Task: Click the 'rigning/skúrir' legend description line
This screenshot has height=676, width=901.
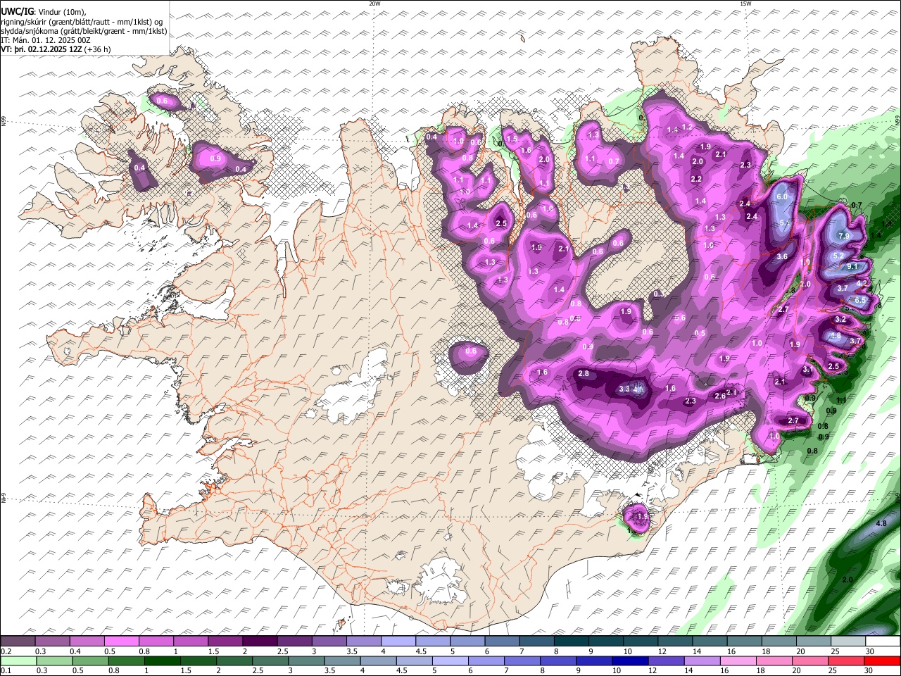Action: click(82, 21)
